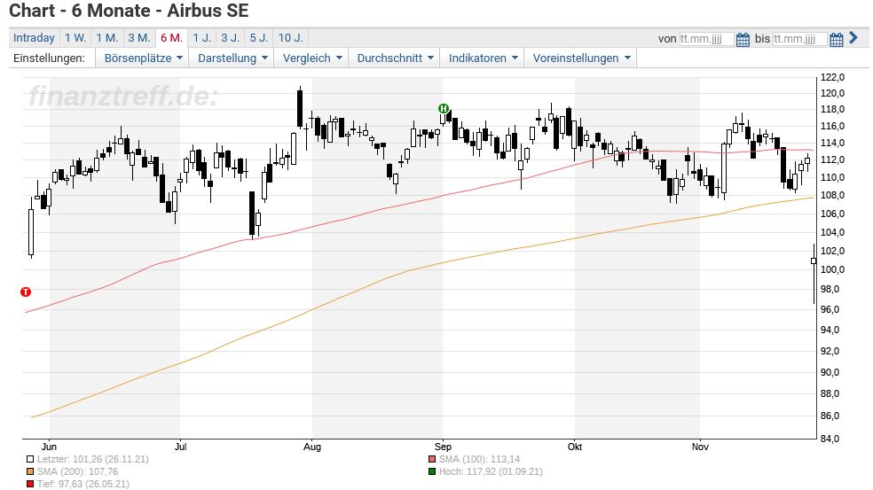Expand the Börsenplätze dropdown
Viewport: 873px width, 490px height.
click(143, 58)
